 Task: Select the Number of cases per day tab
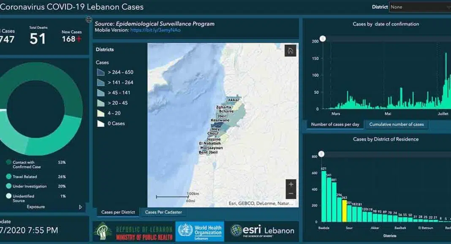coord(335,125)
